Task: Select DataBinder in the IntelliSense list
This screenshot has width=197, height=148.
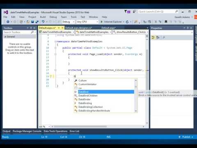Action: pyautogui.click(x=104, y=99)
